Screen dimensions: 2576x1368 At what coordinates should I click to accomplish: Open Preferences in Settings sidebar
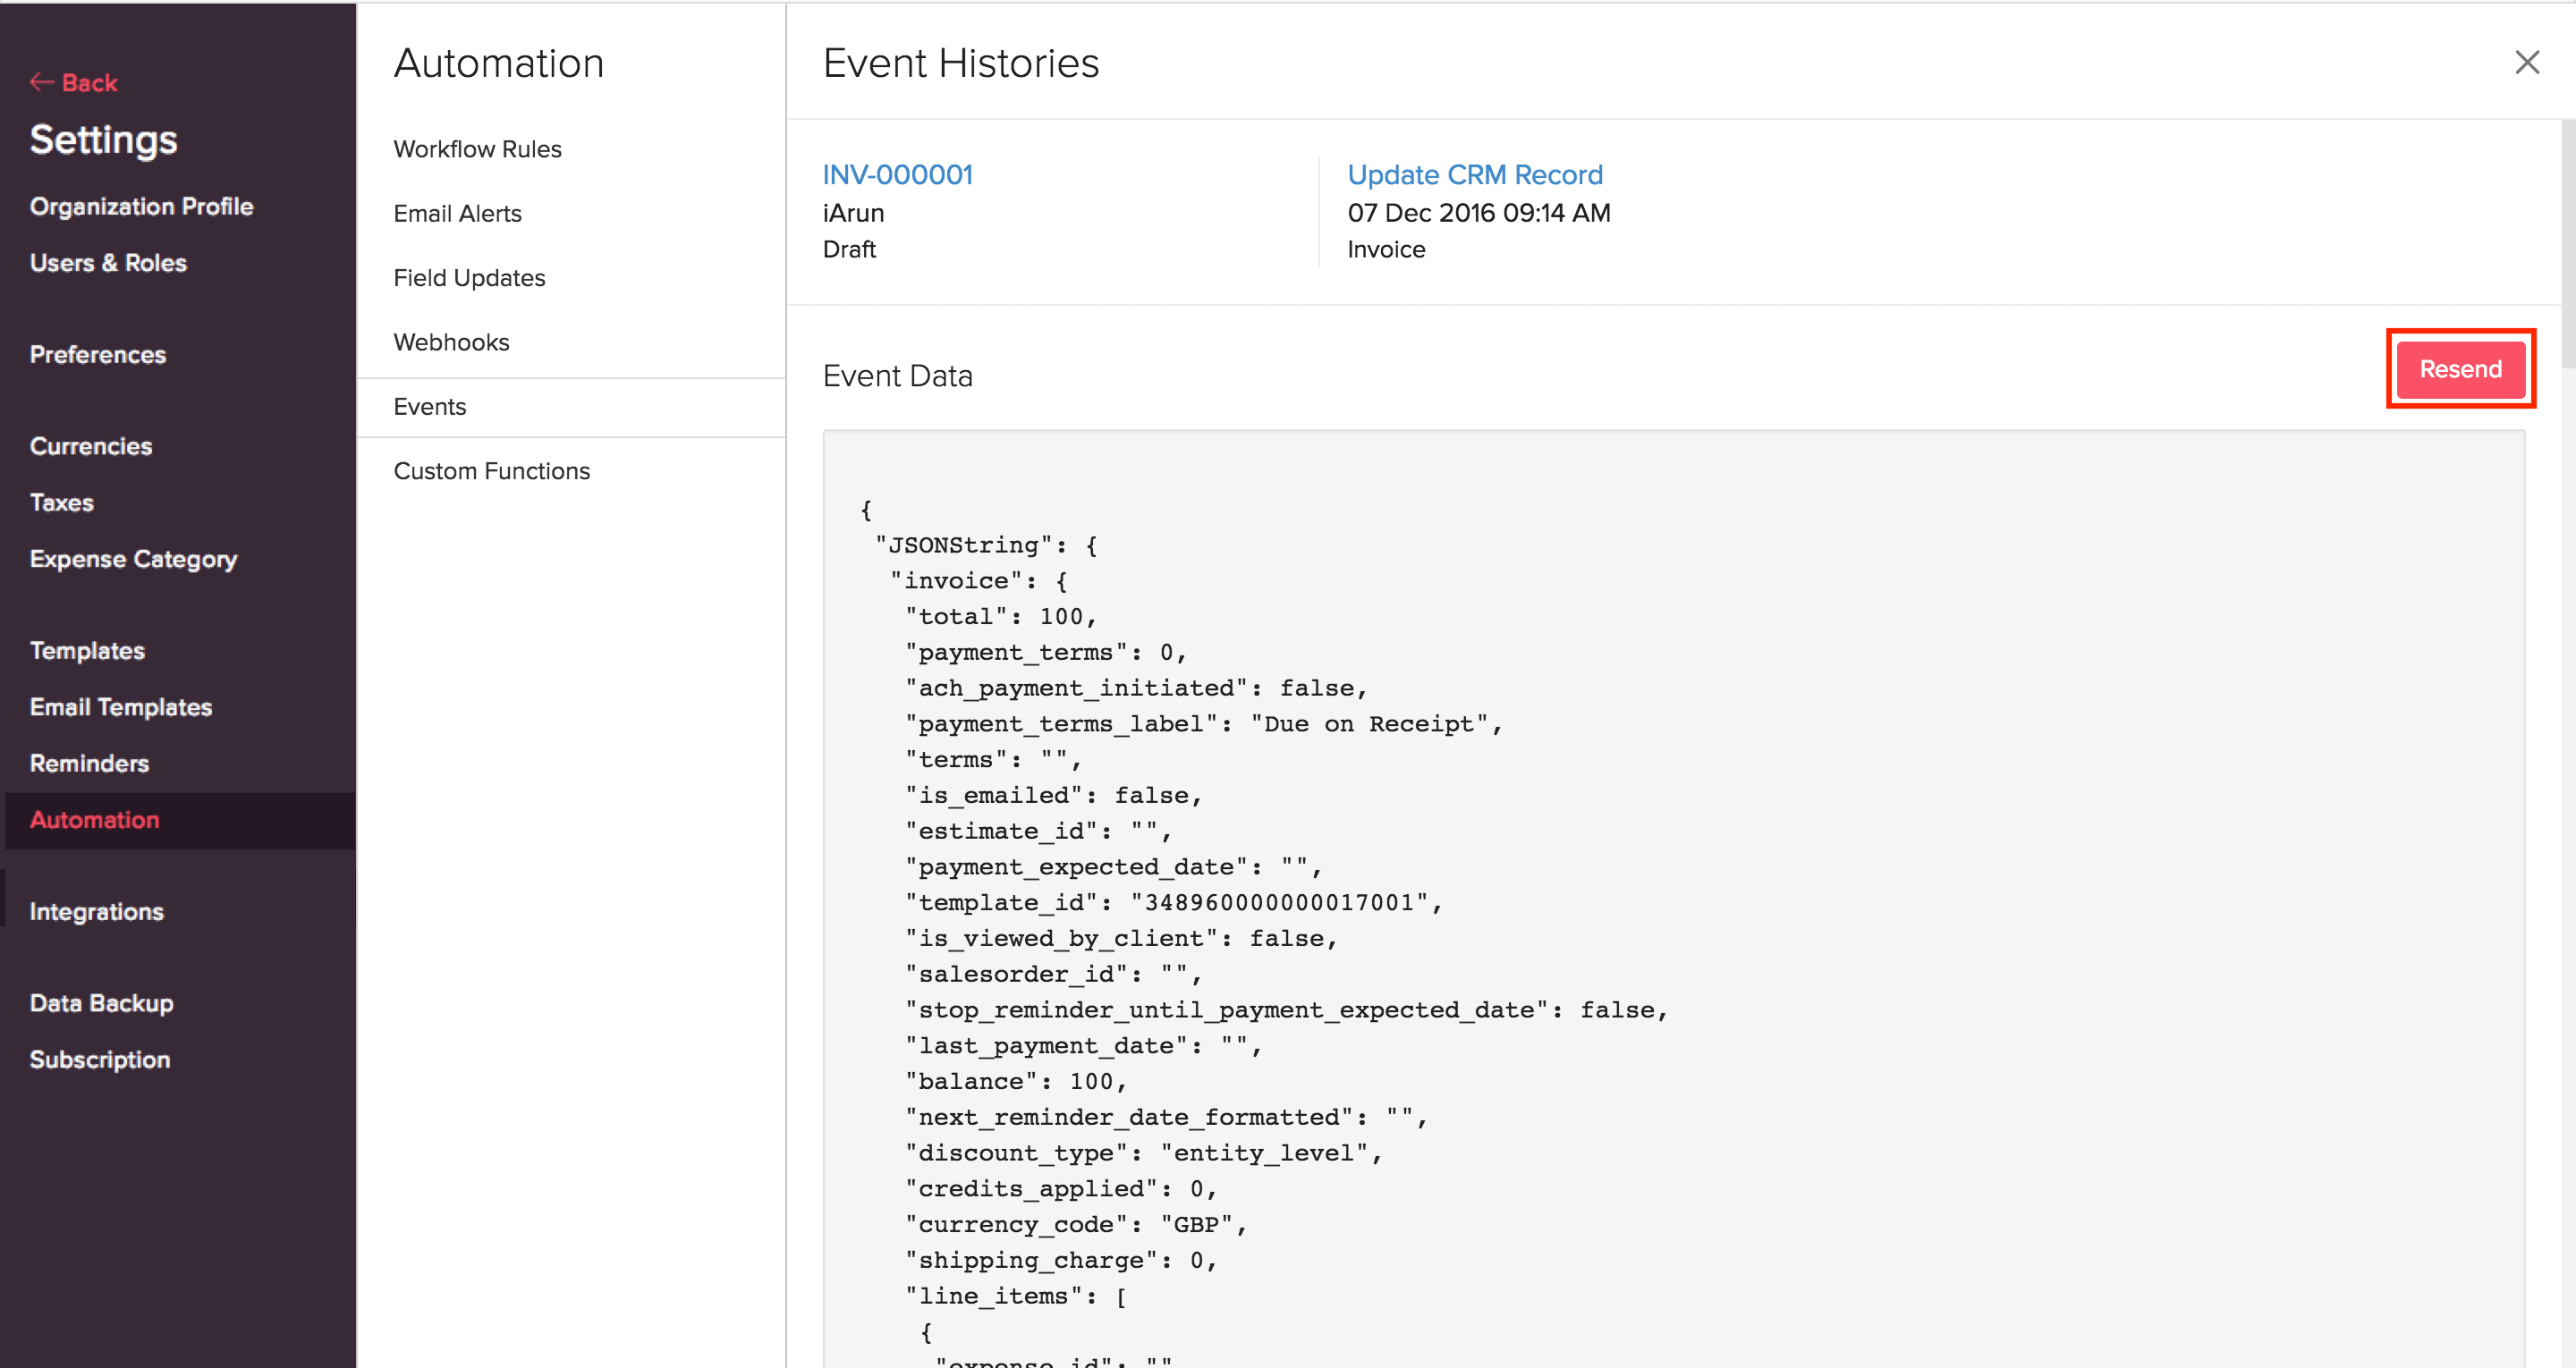coord(97,354)
